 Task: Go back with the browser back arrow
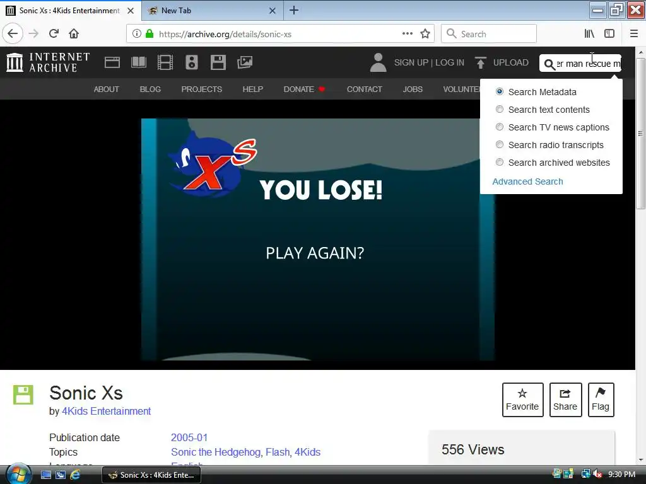point(13,34)
